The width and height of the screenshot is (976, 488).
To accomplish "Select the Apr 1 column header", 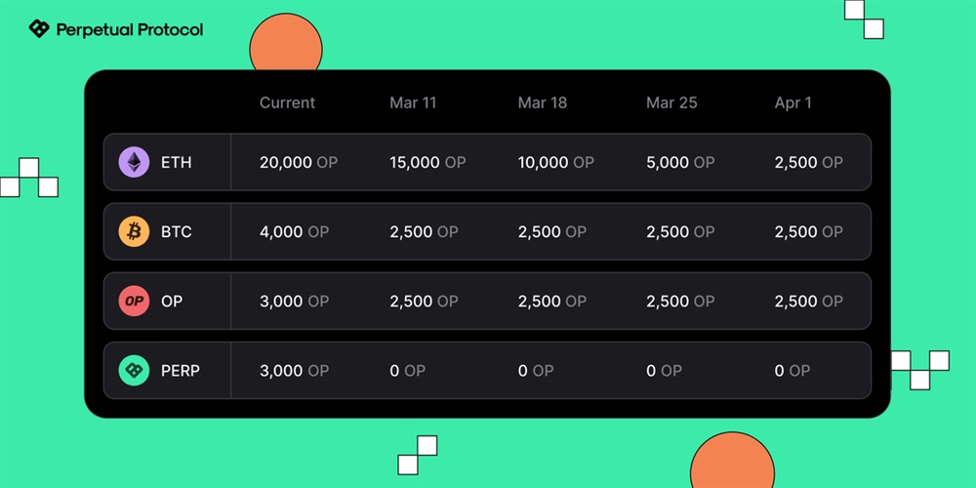I will click(x=793, y=102).
